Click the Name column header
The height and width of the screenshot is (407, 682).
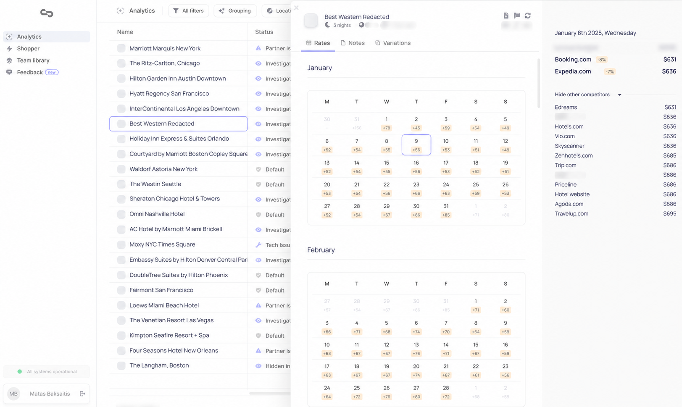(125, 32)
